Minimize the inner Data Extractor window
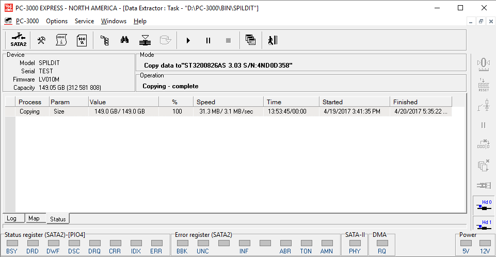 pyautogui.click(x=471, y=22)
